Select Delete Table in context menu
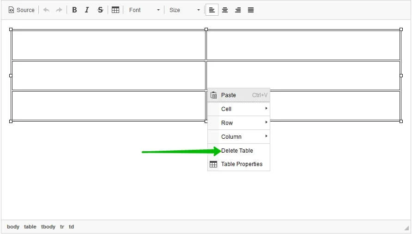 pyautogui.click(x=239, y=151)
